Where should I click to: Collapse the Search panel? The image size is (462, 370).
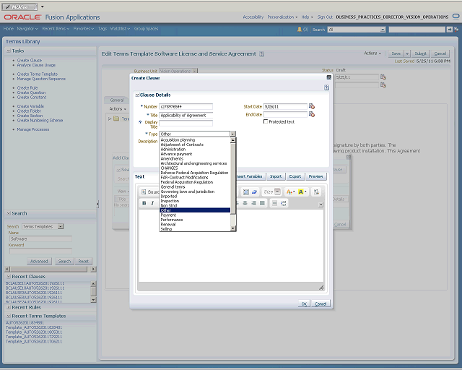tap(9, 213)
